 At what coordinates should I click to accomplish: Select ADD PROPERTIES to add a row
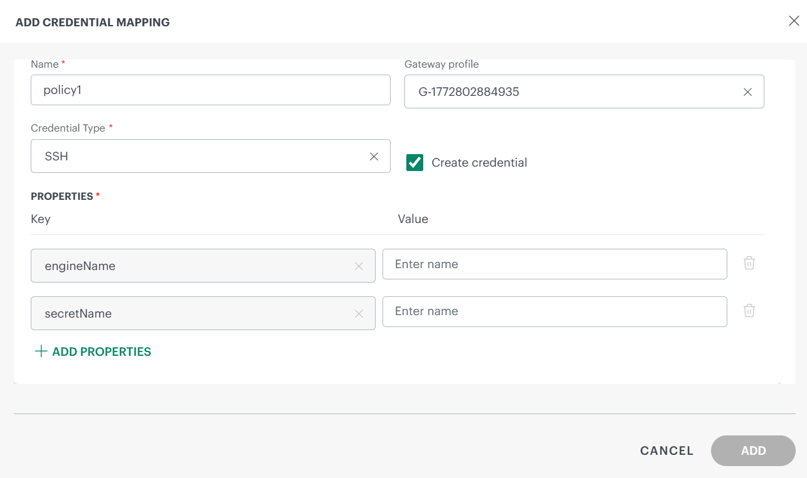click(100, 351)
